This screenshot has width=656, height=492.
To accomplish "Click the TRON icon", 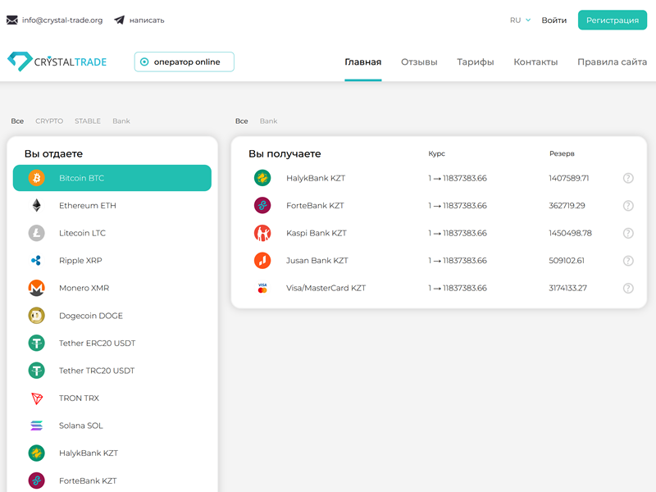I will [x=36, y=399].
